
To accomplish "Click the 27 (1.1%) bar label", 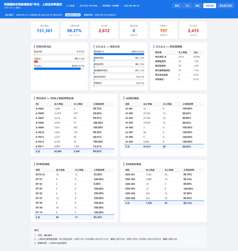I will pyautogui.click(x=140, y=70).
